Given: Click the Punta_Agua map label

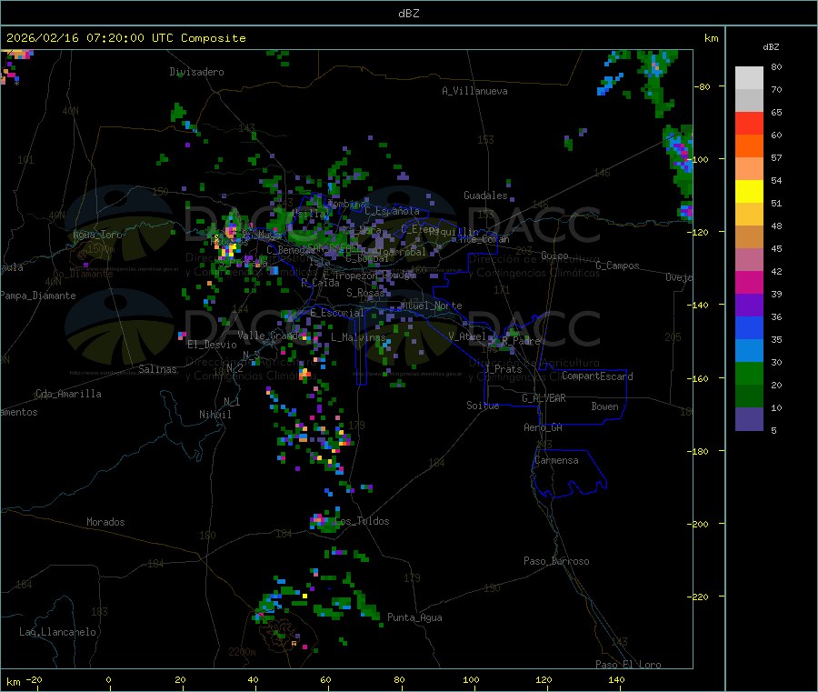Looking at the screenshot, I should pos(414,617).
